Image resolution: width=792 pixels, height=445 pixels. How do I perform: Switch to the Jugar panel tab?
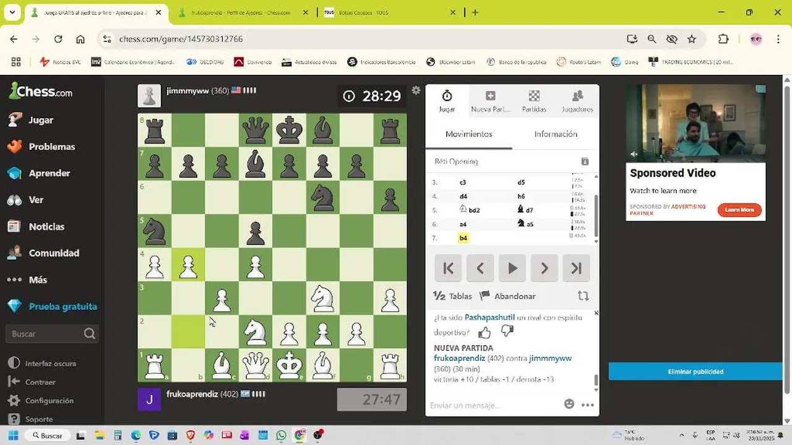447,101
